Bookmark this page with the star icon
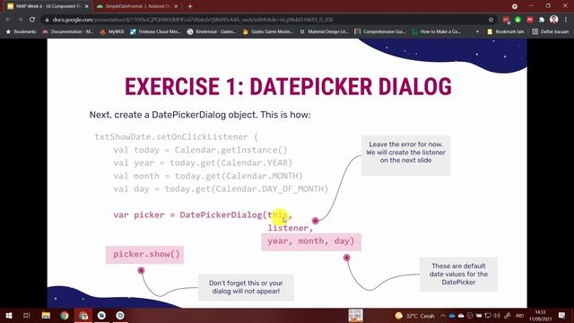This screenshot has width=574, height=323. [x=491, y=20]
